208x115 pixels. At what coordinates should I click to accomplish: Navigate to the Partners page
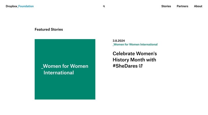click(182, 6)
